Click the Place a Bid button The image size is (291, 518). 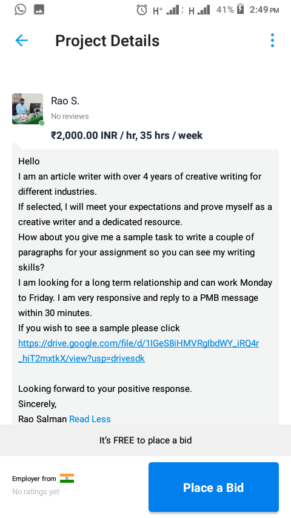click(213, 487)
